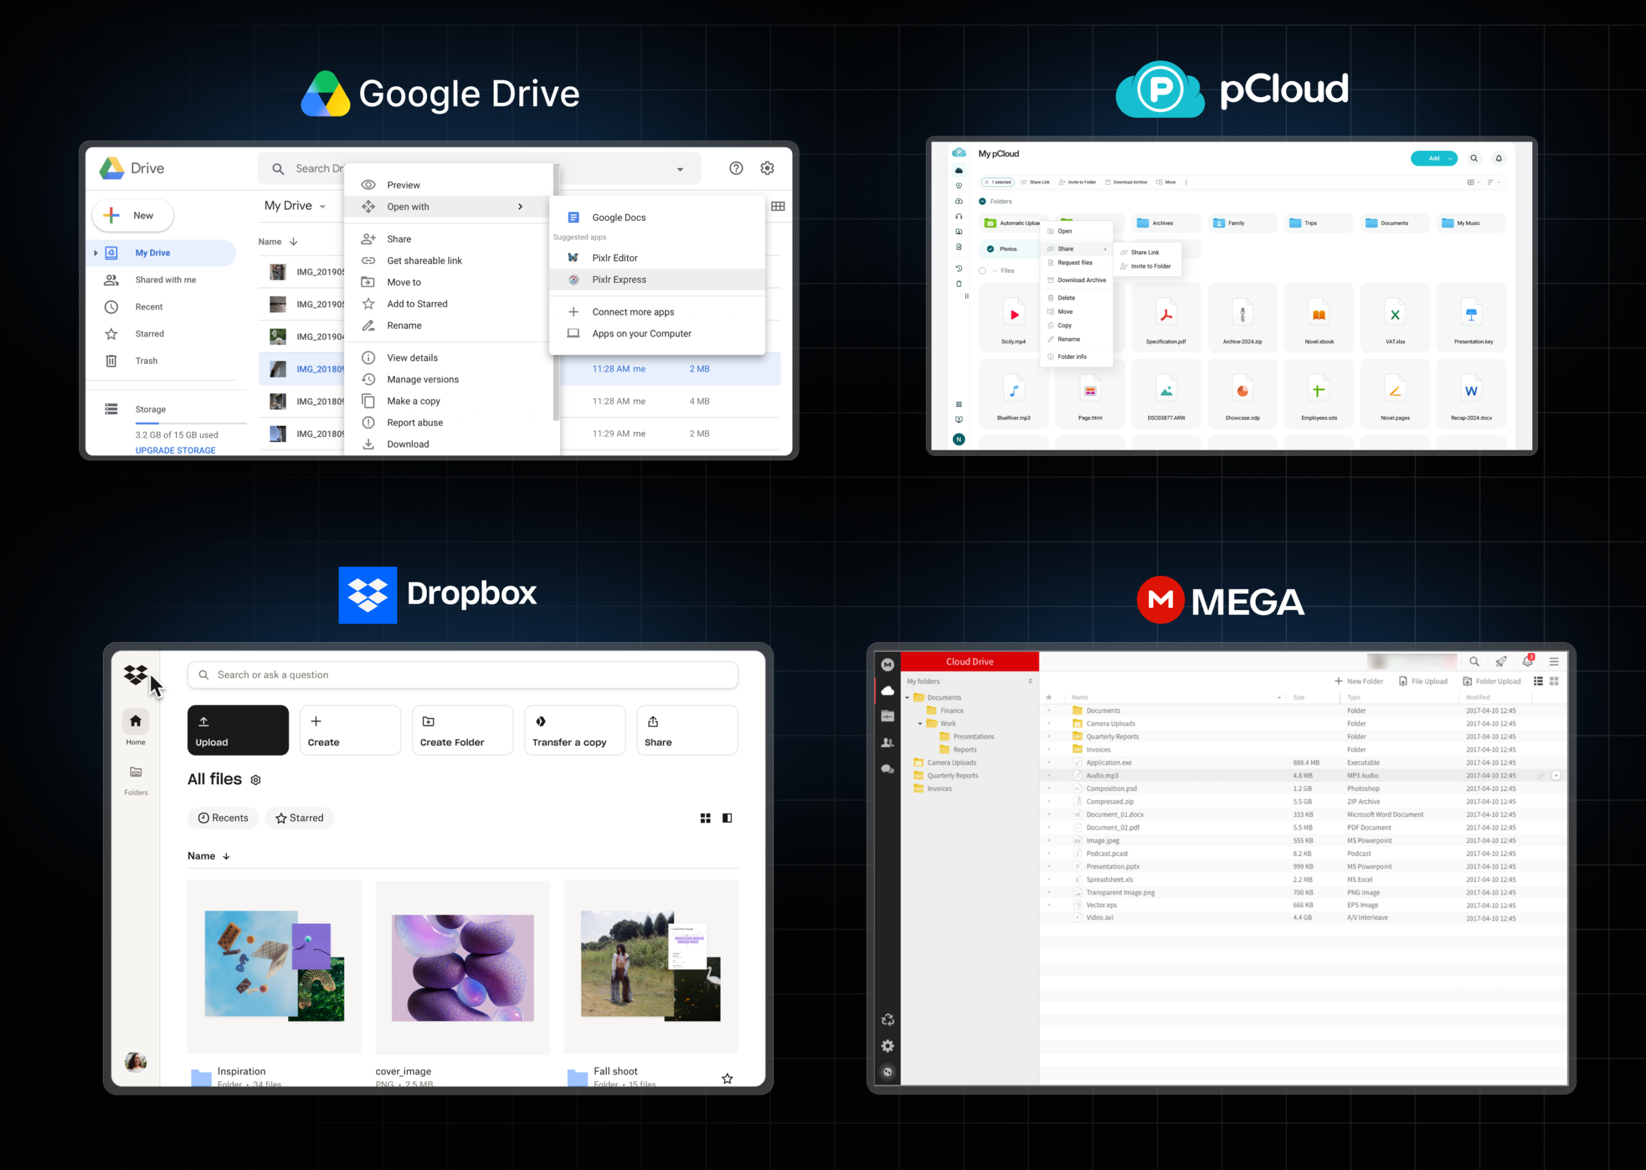Open MEGA settings gear sidebar icon
1646x1170 pixels.
pos(887,1046)
